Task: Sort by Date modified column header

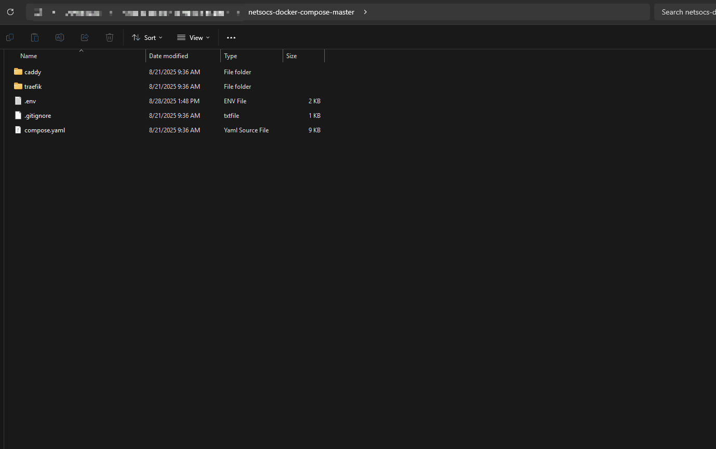Action: pyautogui.click(x=168, y=56)
